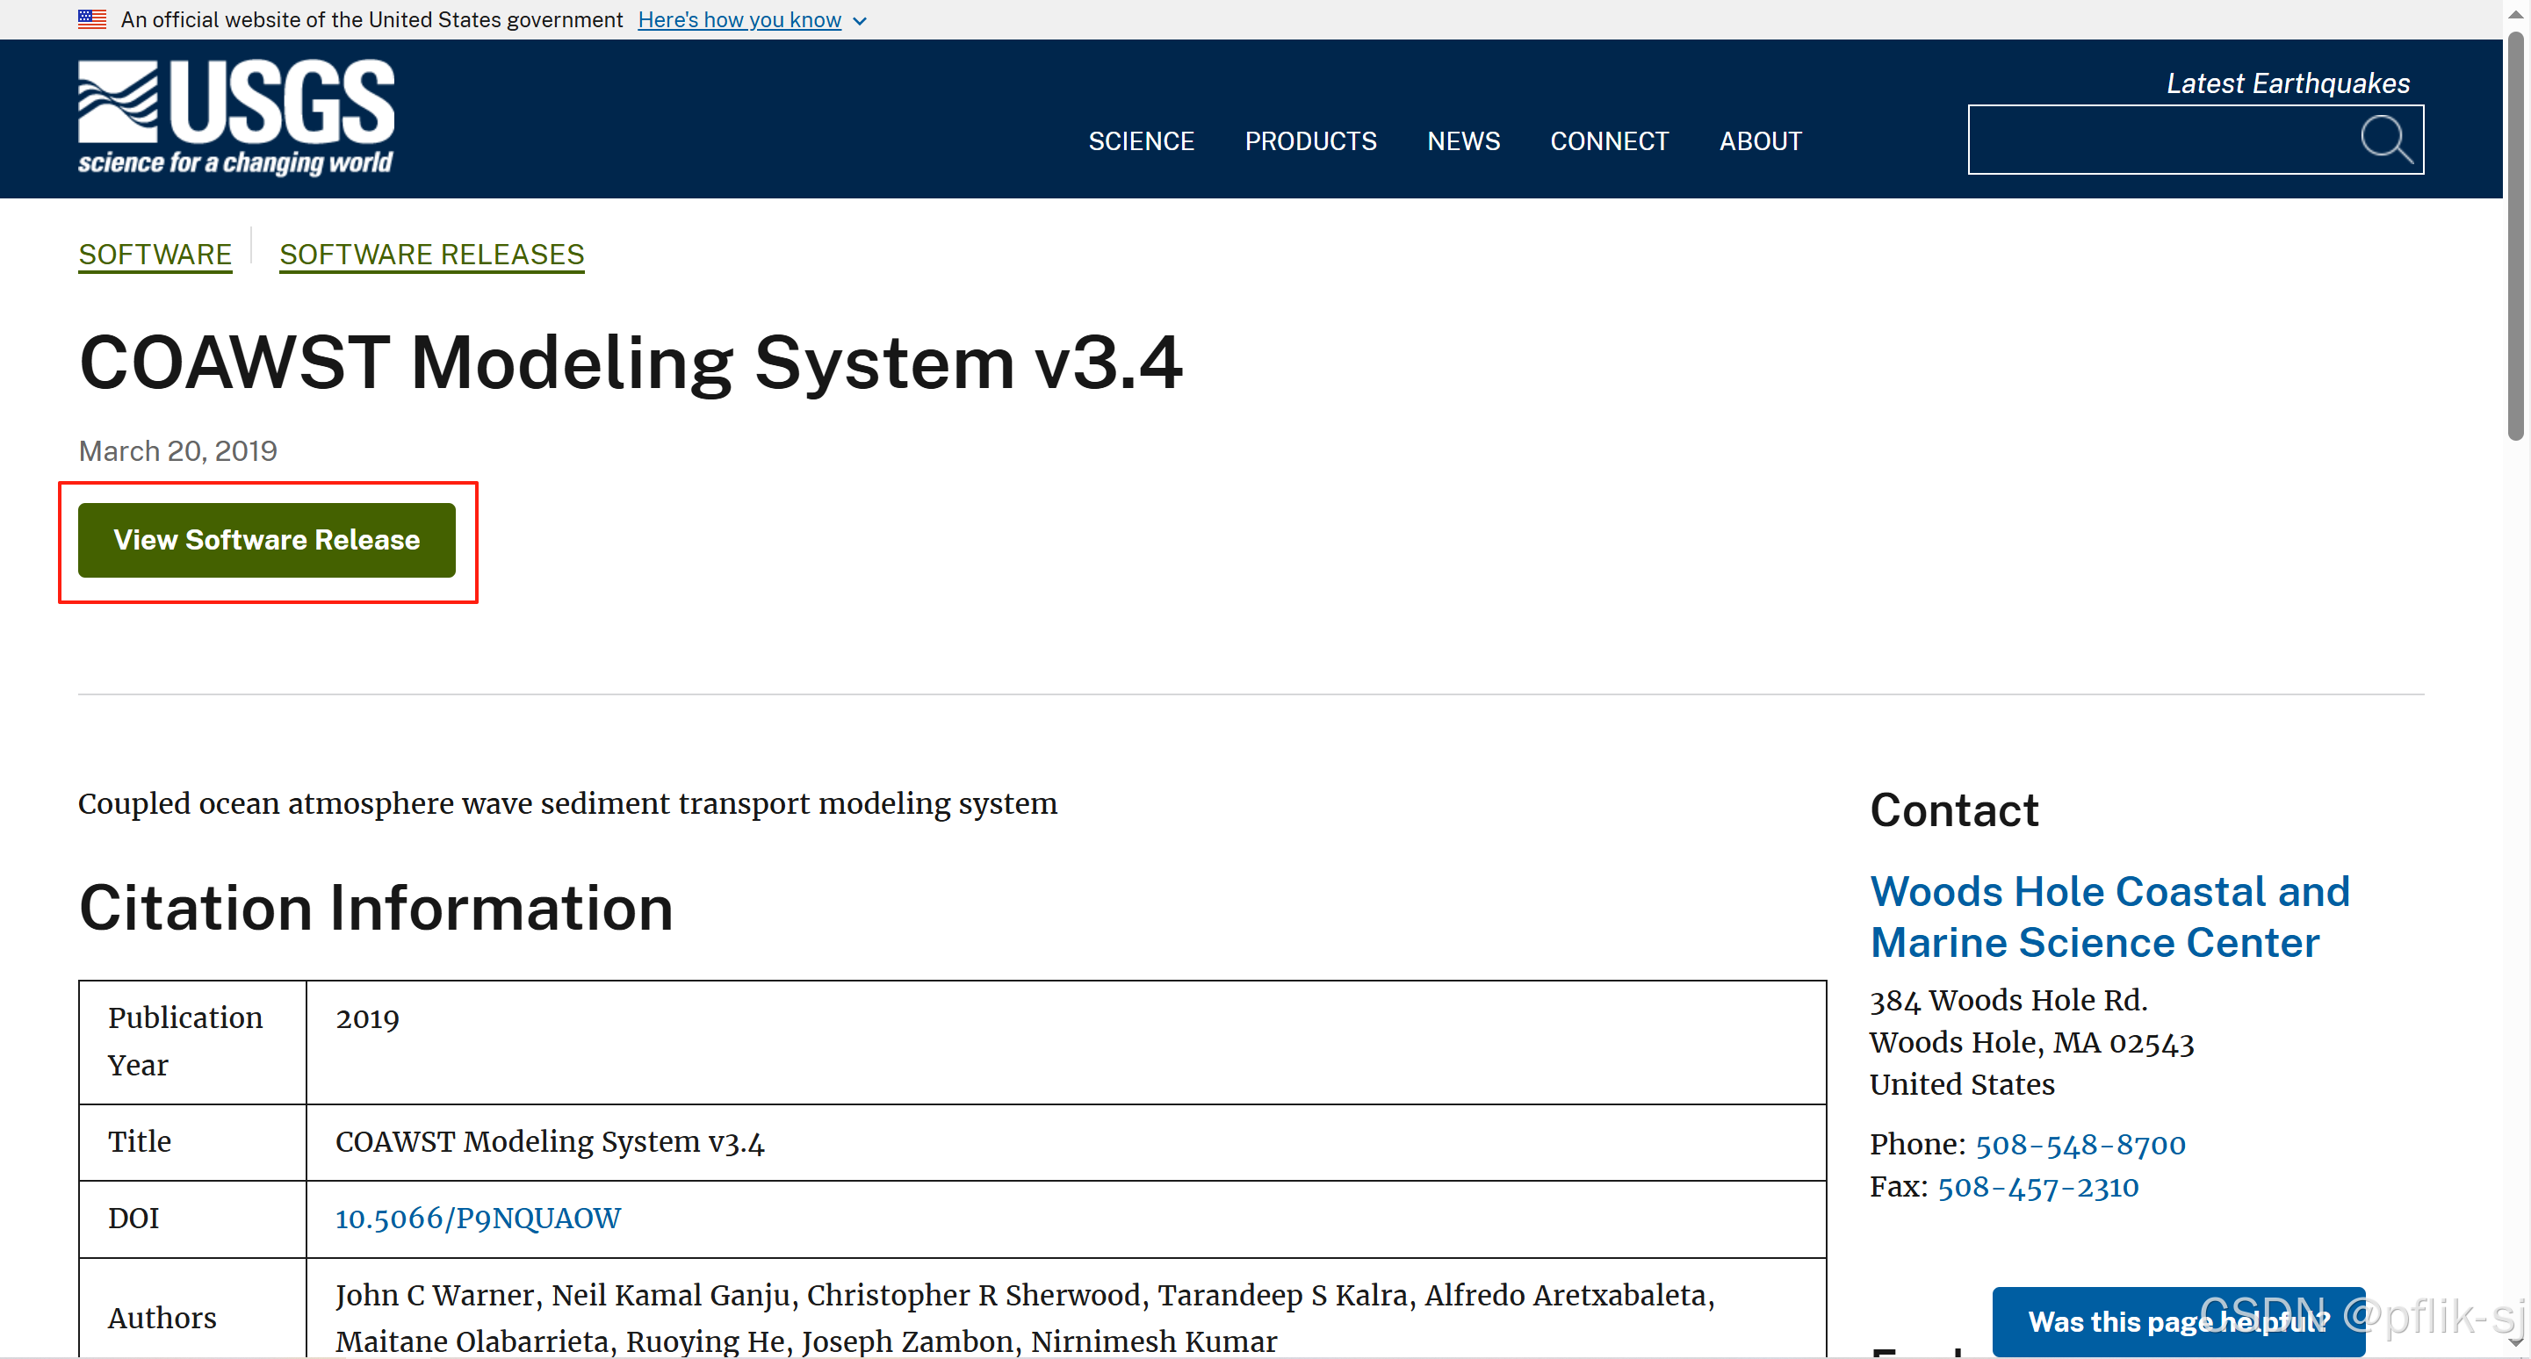Viewport: 2531px width, 1359px height.
Task: Click the search magnifier icon
Action: click(x=2385, y=140)
